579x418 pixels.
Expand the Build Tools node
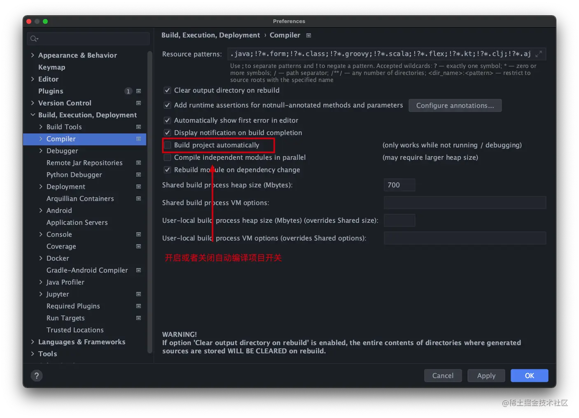click(41, 127)
